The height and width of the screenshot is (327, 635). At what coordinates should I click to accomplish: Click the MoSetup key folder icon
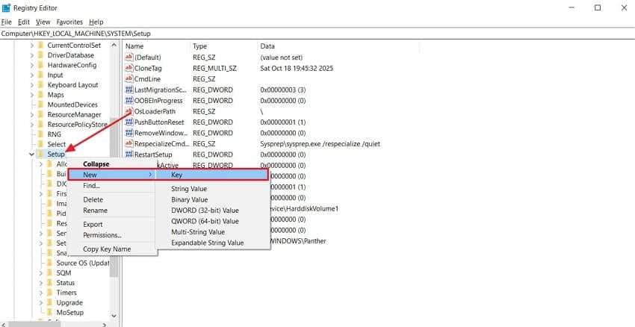[49, 312]
